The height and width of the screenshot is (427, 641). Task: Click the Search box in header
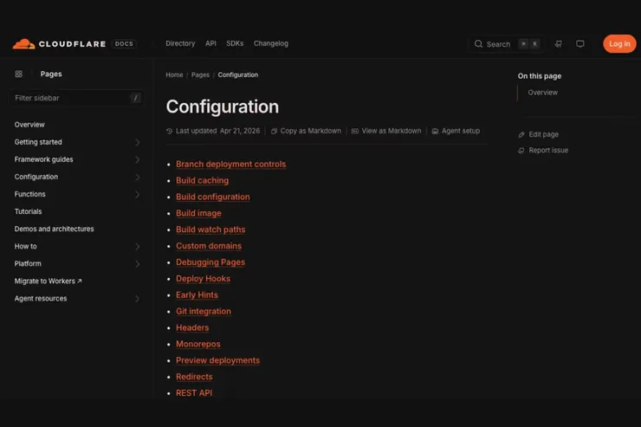pyautogui.click(x=506, y=43)
